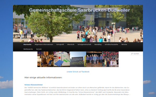Viewport: 156px width, 97px height.
Task: Click the red balloons group photo
Action: 110,59
